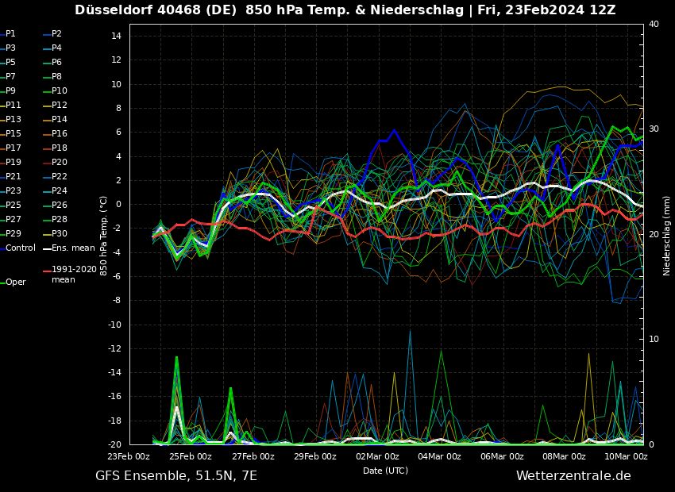Select the P30 legend entry
This screenshot has height=492, width=675.
click(x=59, y=234)
